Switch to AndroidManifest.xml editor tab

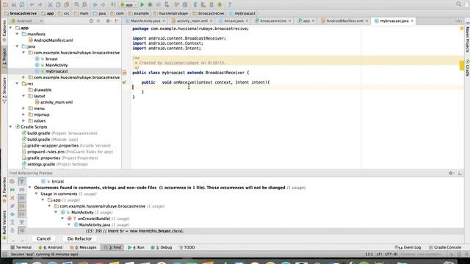(x=344, y=21)
